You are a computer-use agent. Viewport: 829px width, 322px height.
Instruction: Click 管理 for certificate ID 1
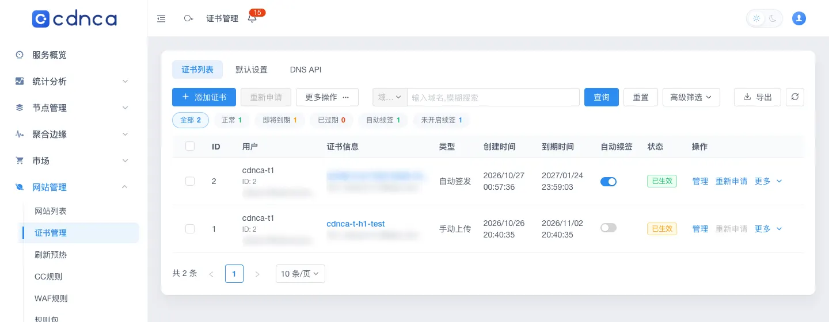click(x=700, y=229)
